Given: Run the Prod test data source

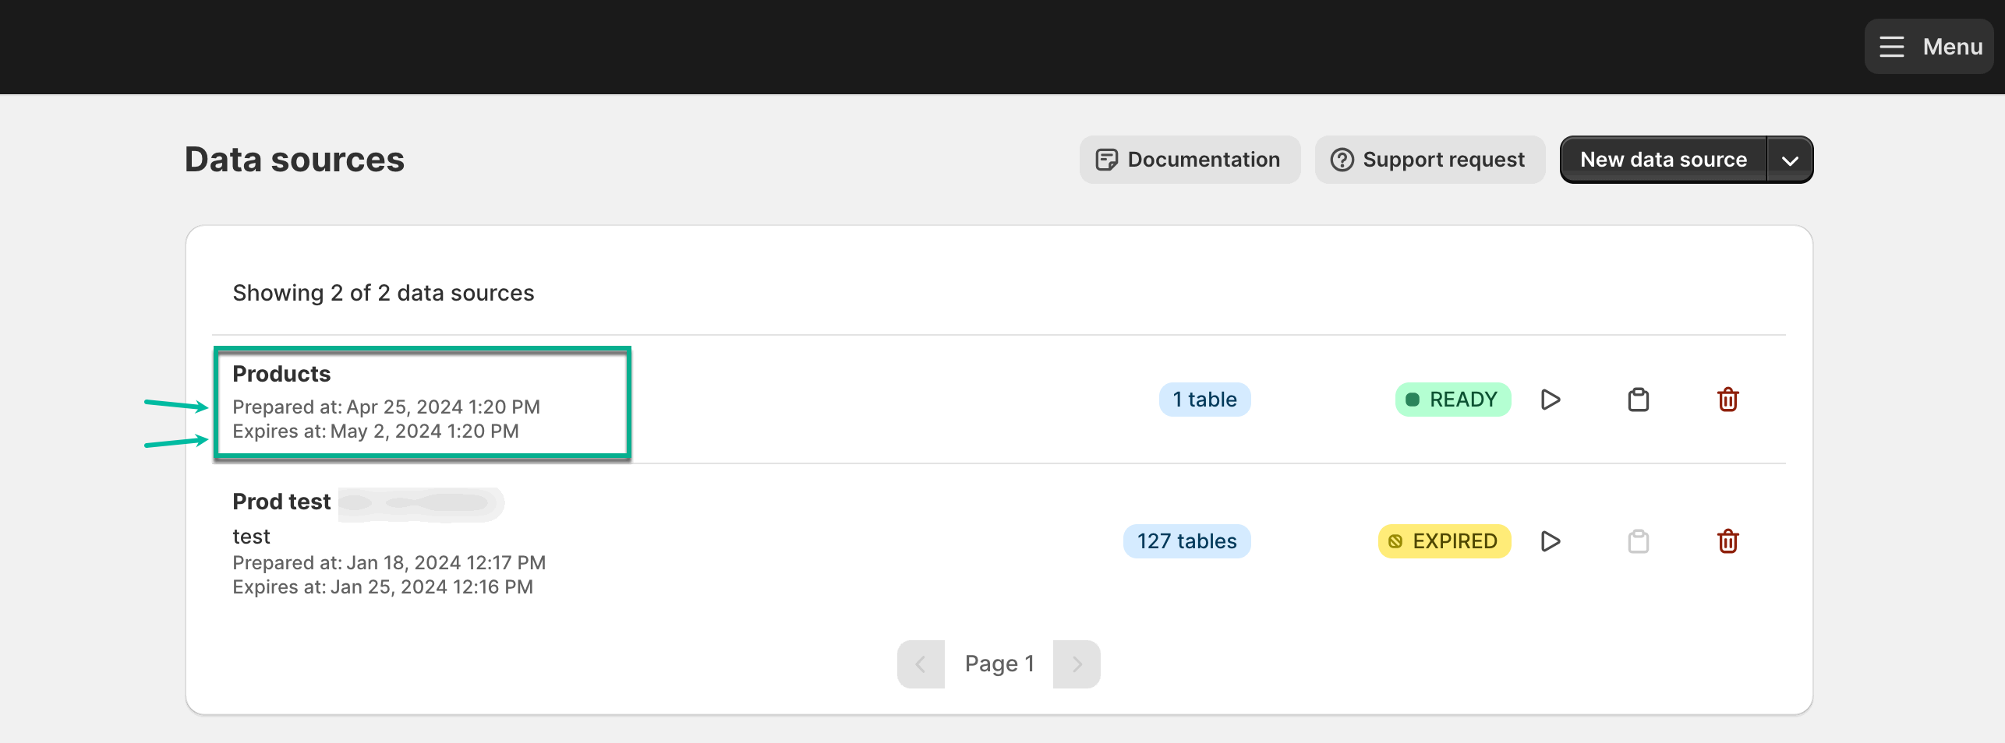Looking at the screenshot, I should (x=1550, y=541).
